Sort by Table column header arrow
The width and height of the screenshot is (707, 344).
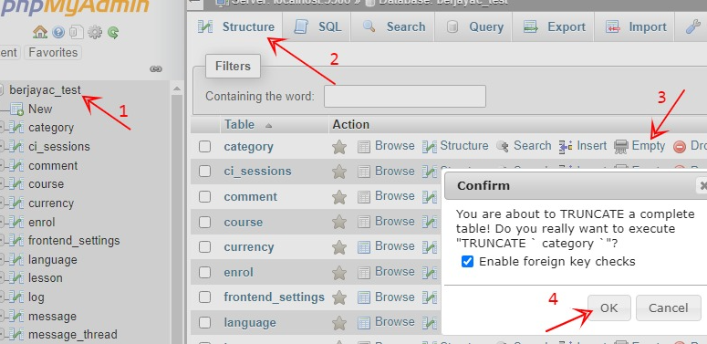269,126
